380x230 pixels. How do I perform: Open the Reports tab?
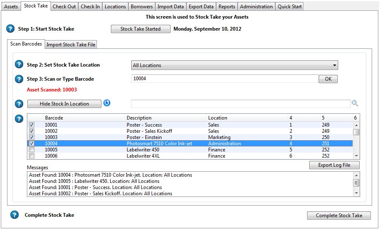coord(227,7)
